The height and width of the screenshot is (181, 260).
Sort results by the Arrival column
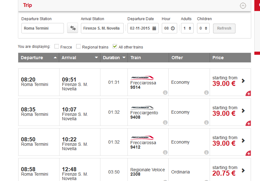click(x=80, y=58)
